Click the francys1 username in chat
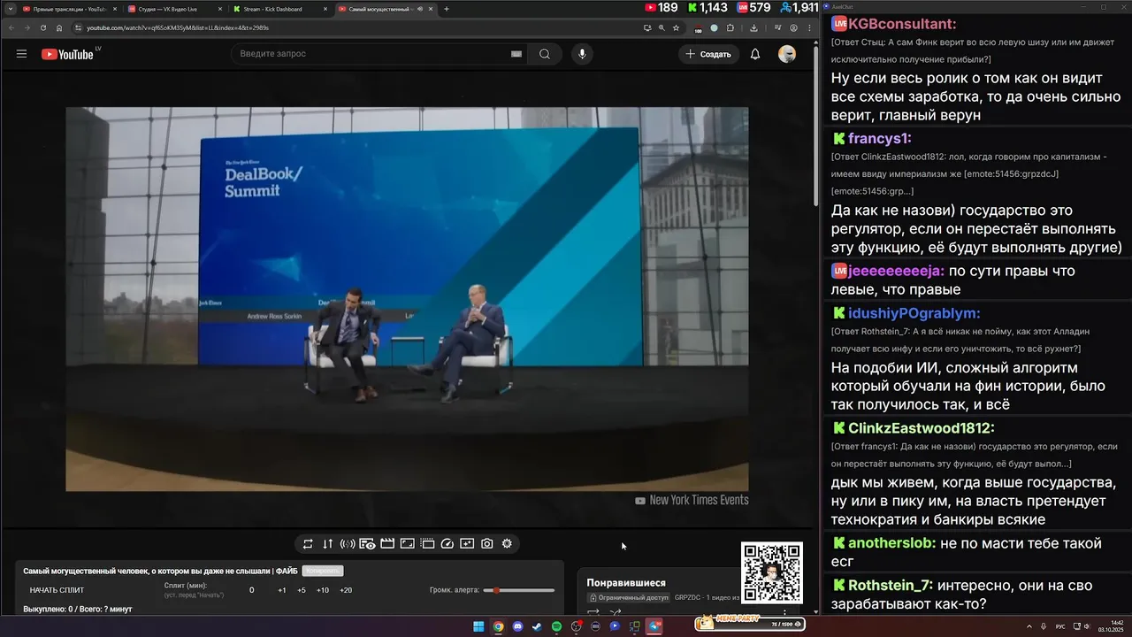Screen dimensions: 1132x637 879,138
